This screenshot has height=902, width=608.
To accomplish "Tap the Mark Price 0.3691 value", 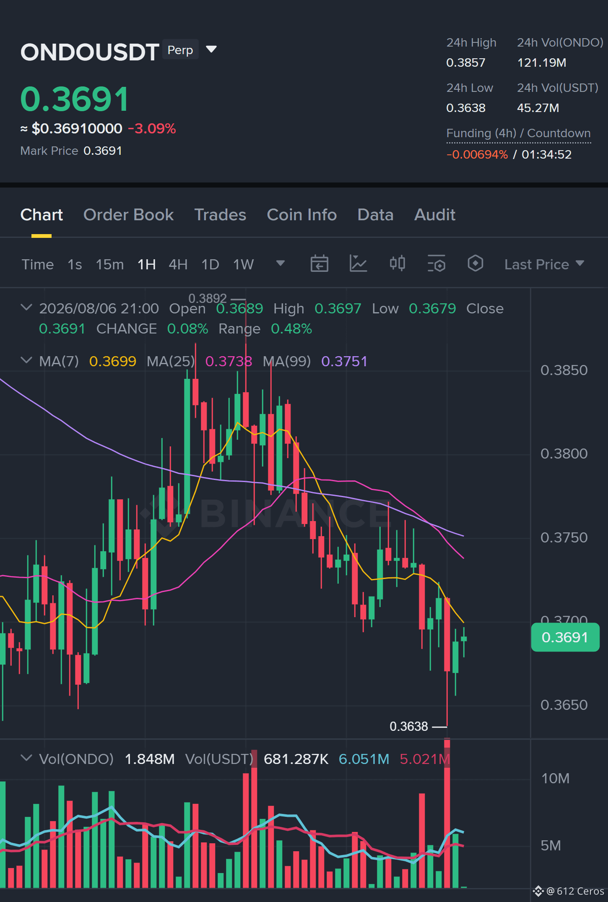I will (103, 151).
